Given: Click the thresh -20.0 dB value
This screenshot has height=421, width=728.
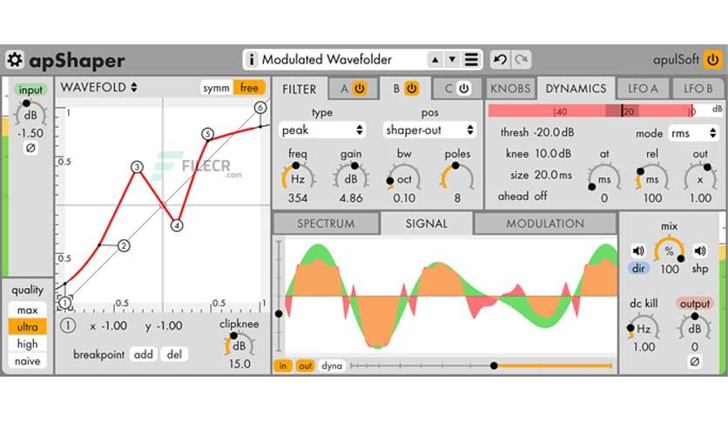Looking at the screenshot, I should (554, 132).
